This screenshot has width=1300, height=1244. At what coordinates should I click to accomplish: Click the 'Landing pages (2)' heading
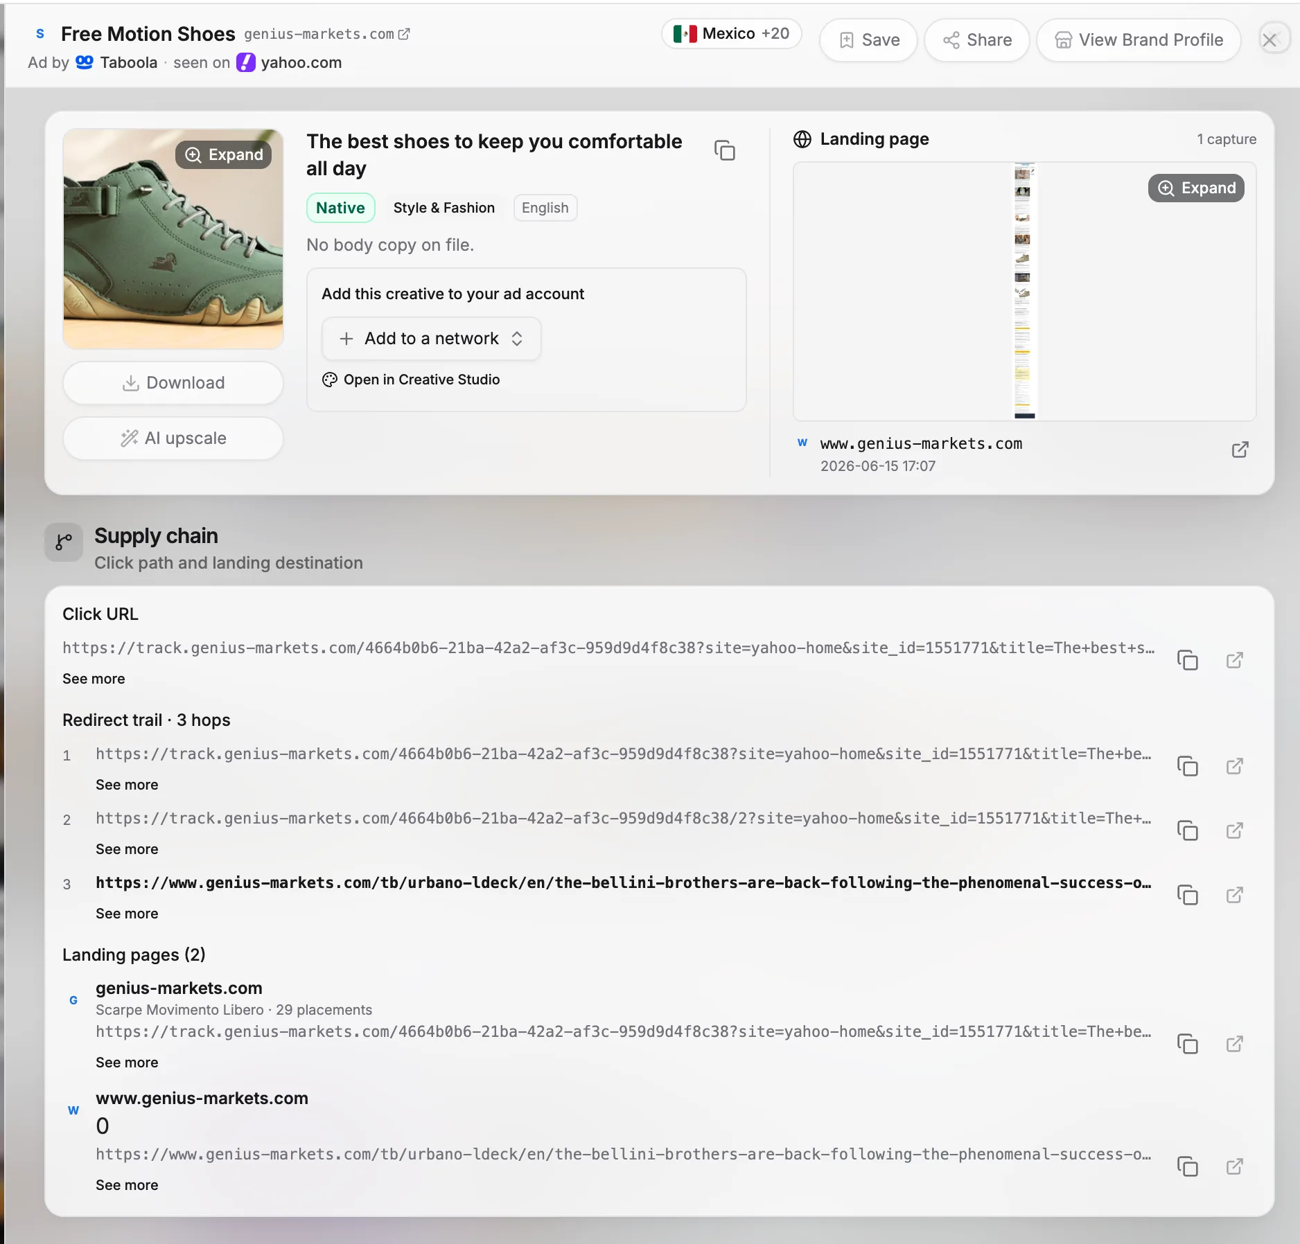tap(134, 954)
